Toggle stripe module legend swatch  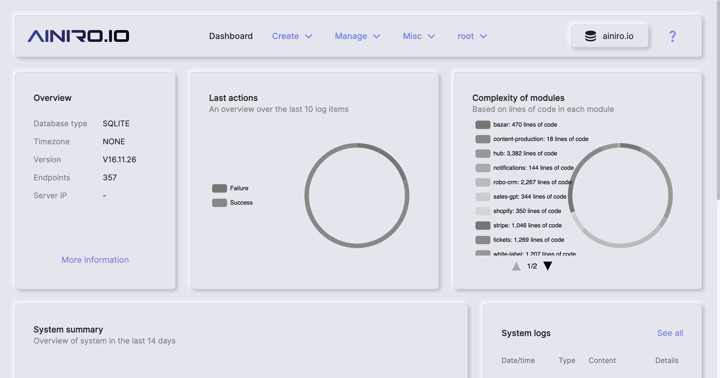[x=483, y=225]
